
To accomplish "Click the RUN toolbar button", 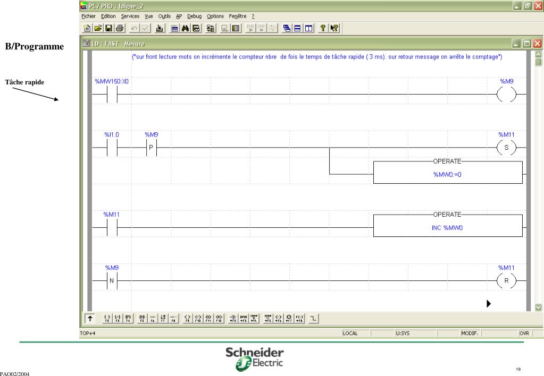I will click(250, 29).
